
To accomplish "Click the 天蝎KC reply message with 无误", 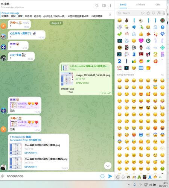I will (24, 124).
